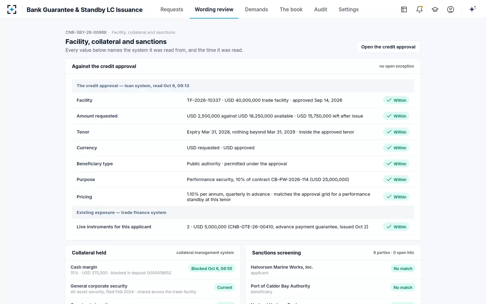Click the app logo icon
This screenshot has width=486, height=304.
(x=12, y=9)
